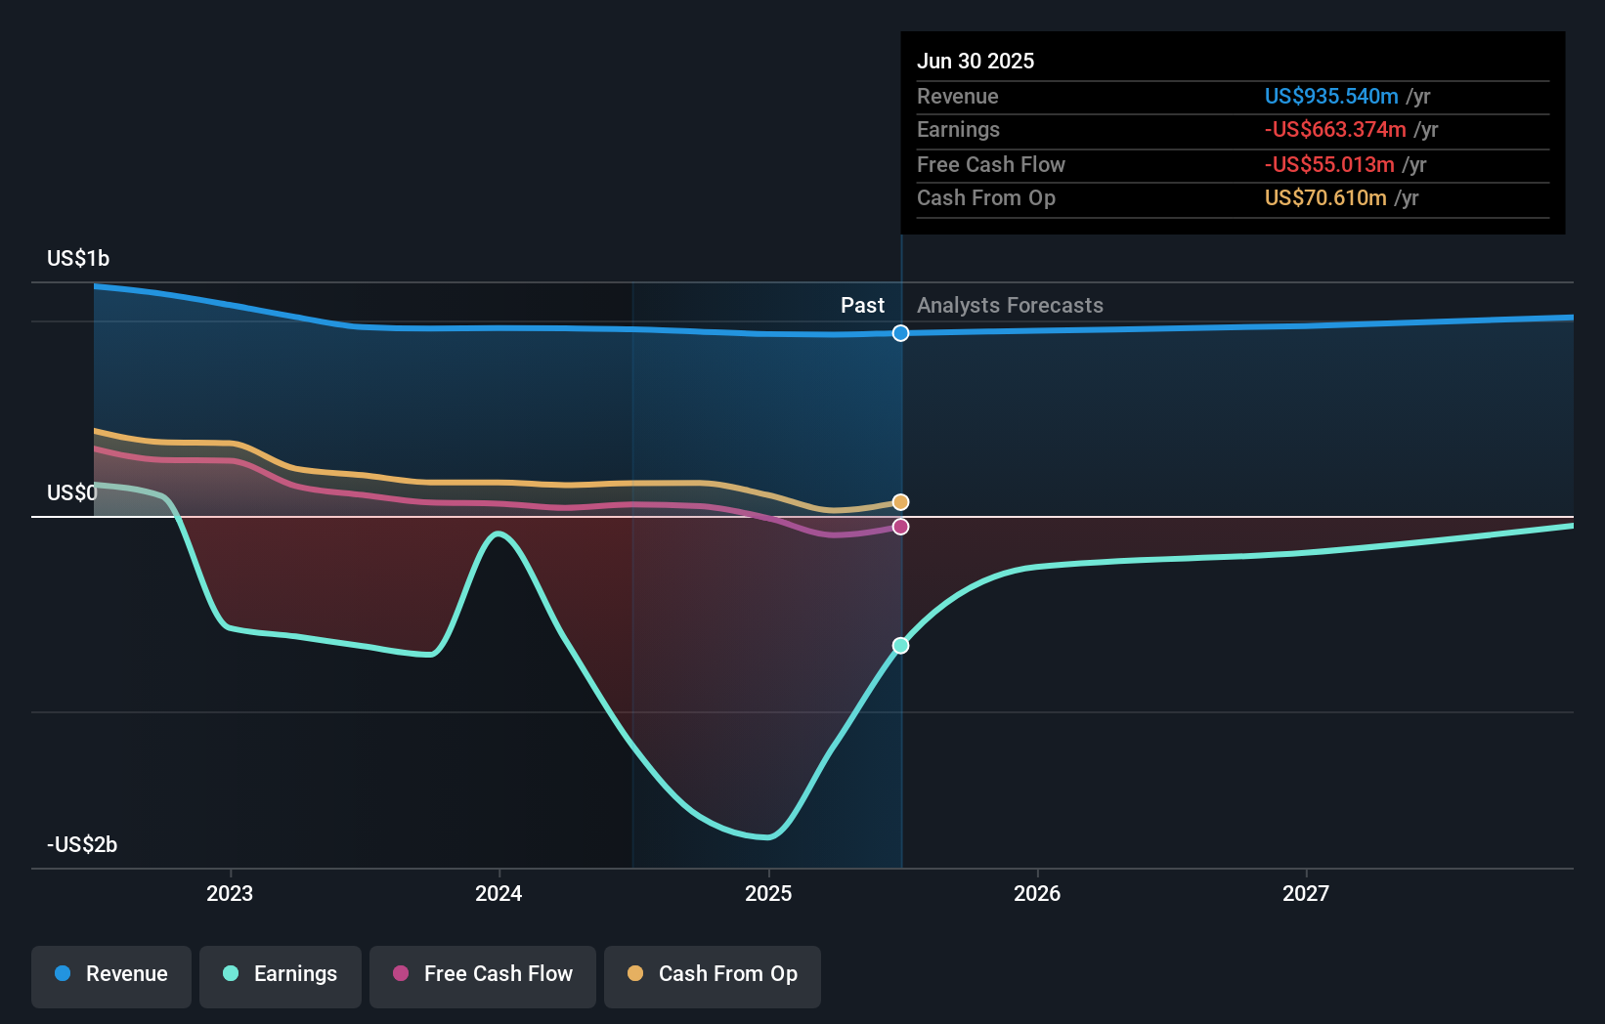Viewport: 1605px width, 1024px height.
Task: Toggle the Earnings legend button
Action: click(x=281, y=976)
